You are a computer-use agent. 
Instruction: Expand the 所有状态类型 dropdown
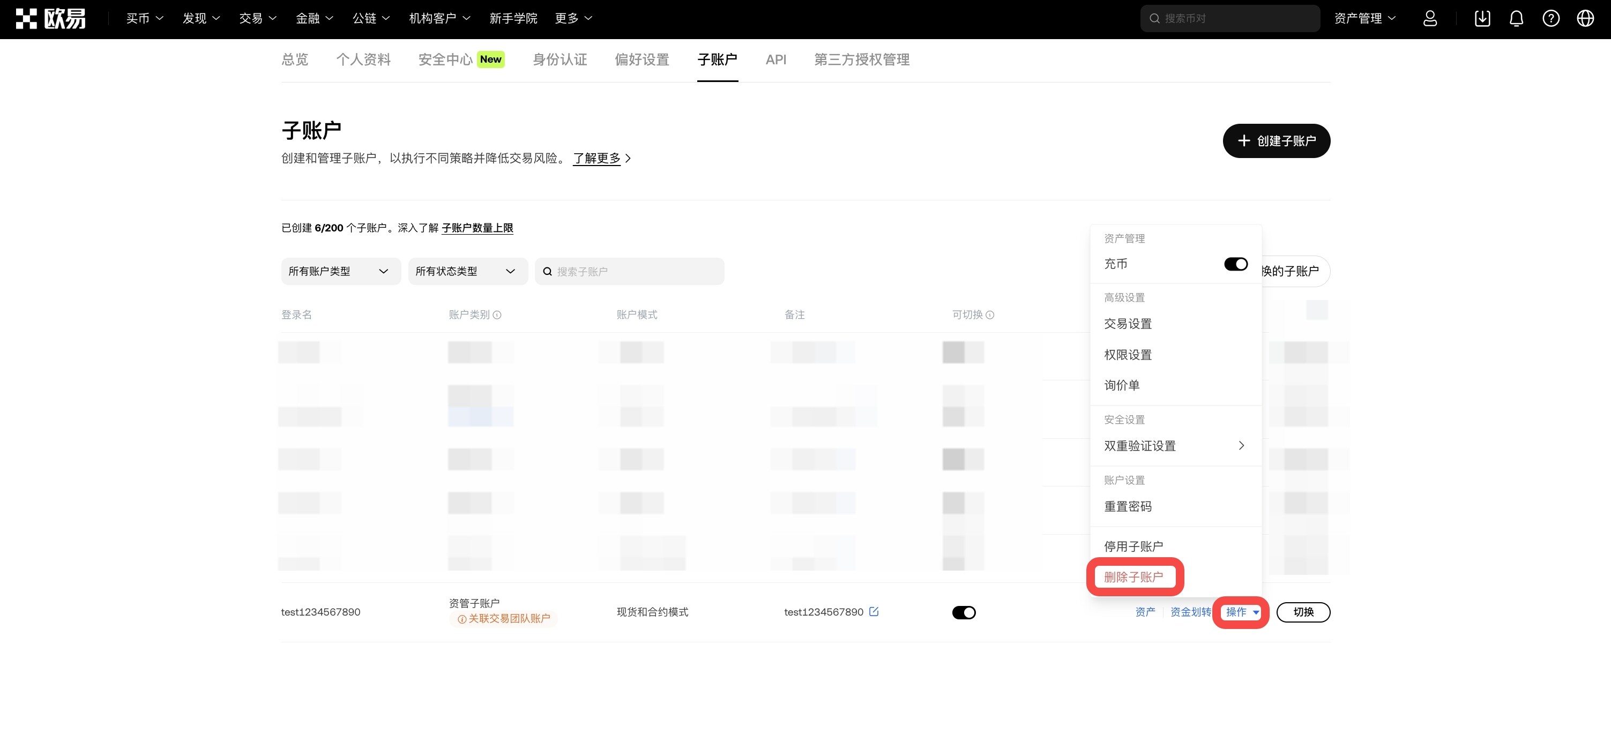[x=467, y=271]
